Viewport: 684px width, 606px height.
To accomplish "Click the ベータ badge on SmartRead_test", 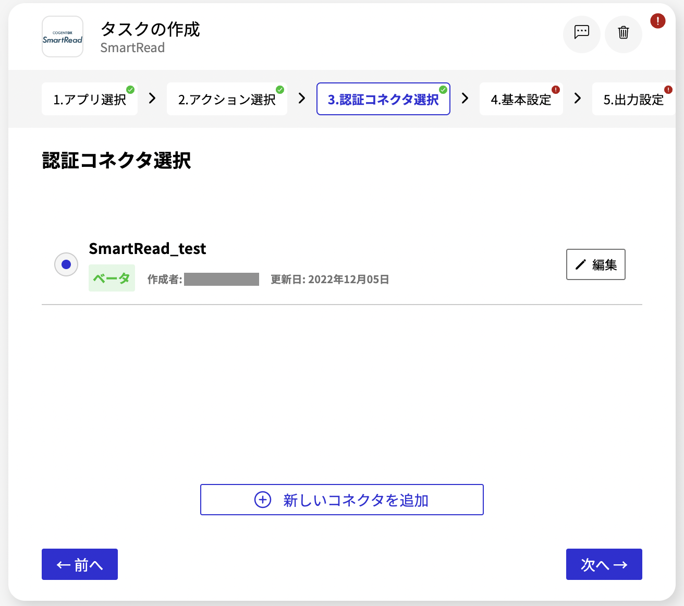I will click(112, 278).
